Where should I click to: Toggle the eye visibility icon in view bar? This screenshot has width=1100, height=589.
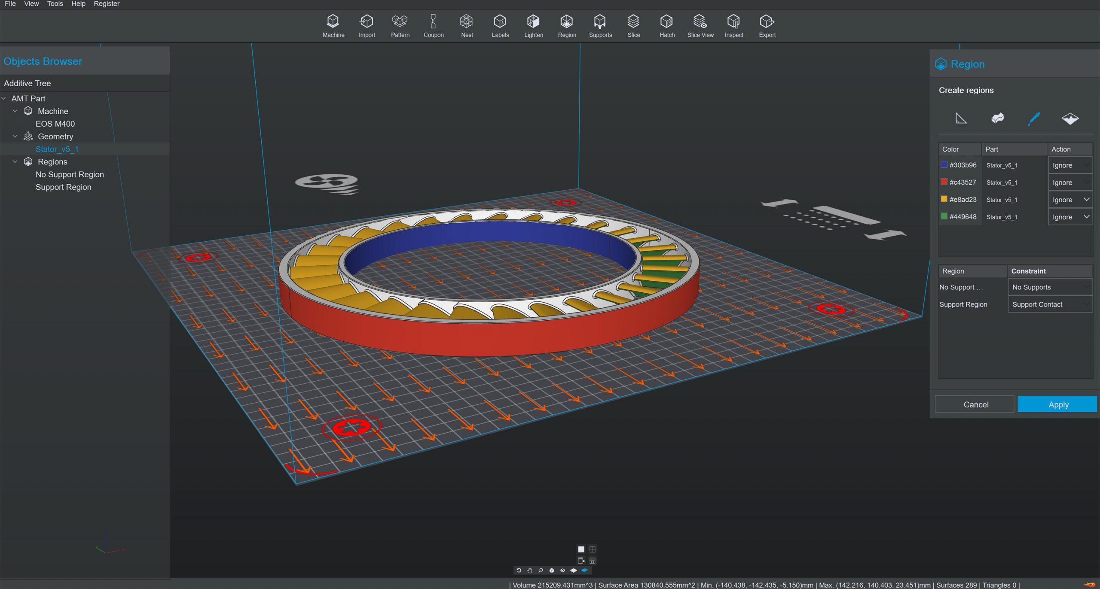point(562,571)
